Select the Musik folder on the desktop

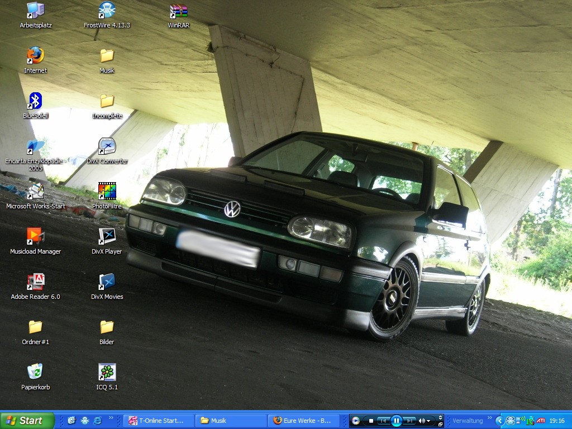pyautogui.click(x=107, y=60)
